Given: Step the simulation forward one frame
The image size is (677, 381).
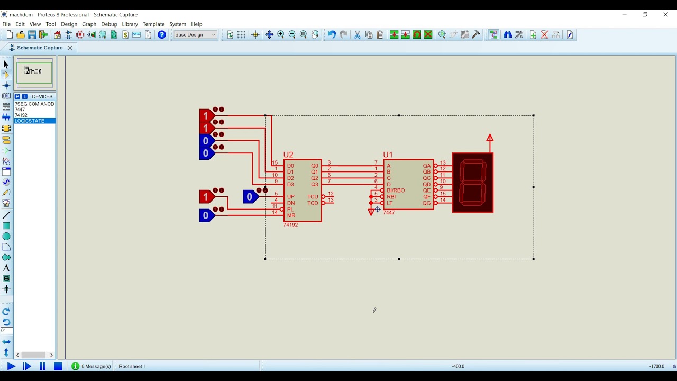Looking at the screenshot, I should tap(27, 366).
